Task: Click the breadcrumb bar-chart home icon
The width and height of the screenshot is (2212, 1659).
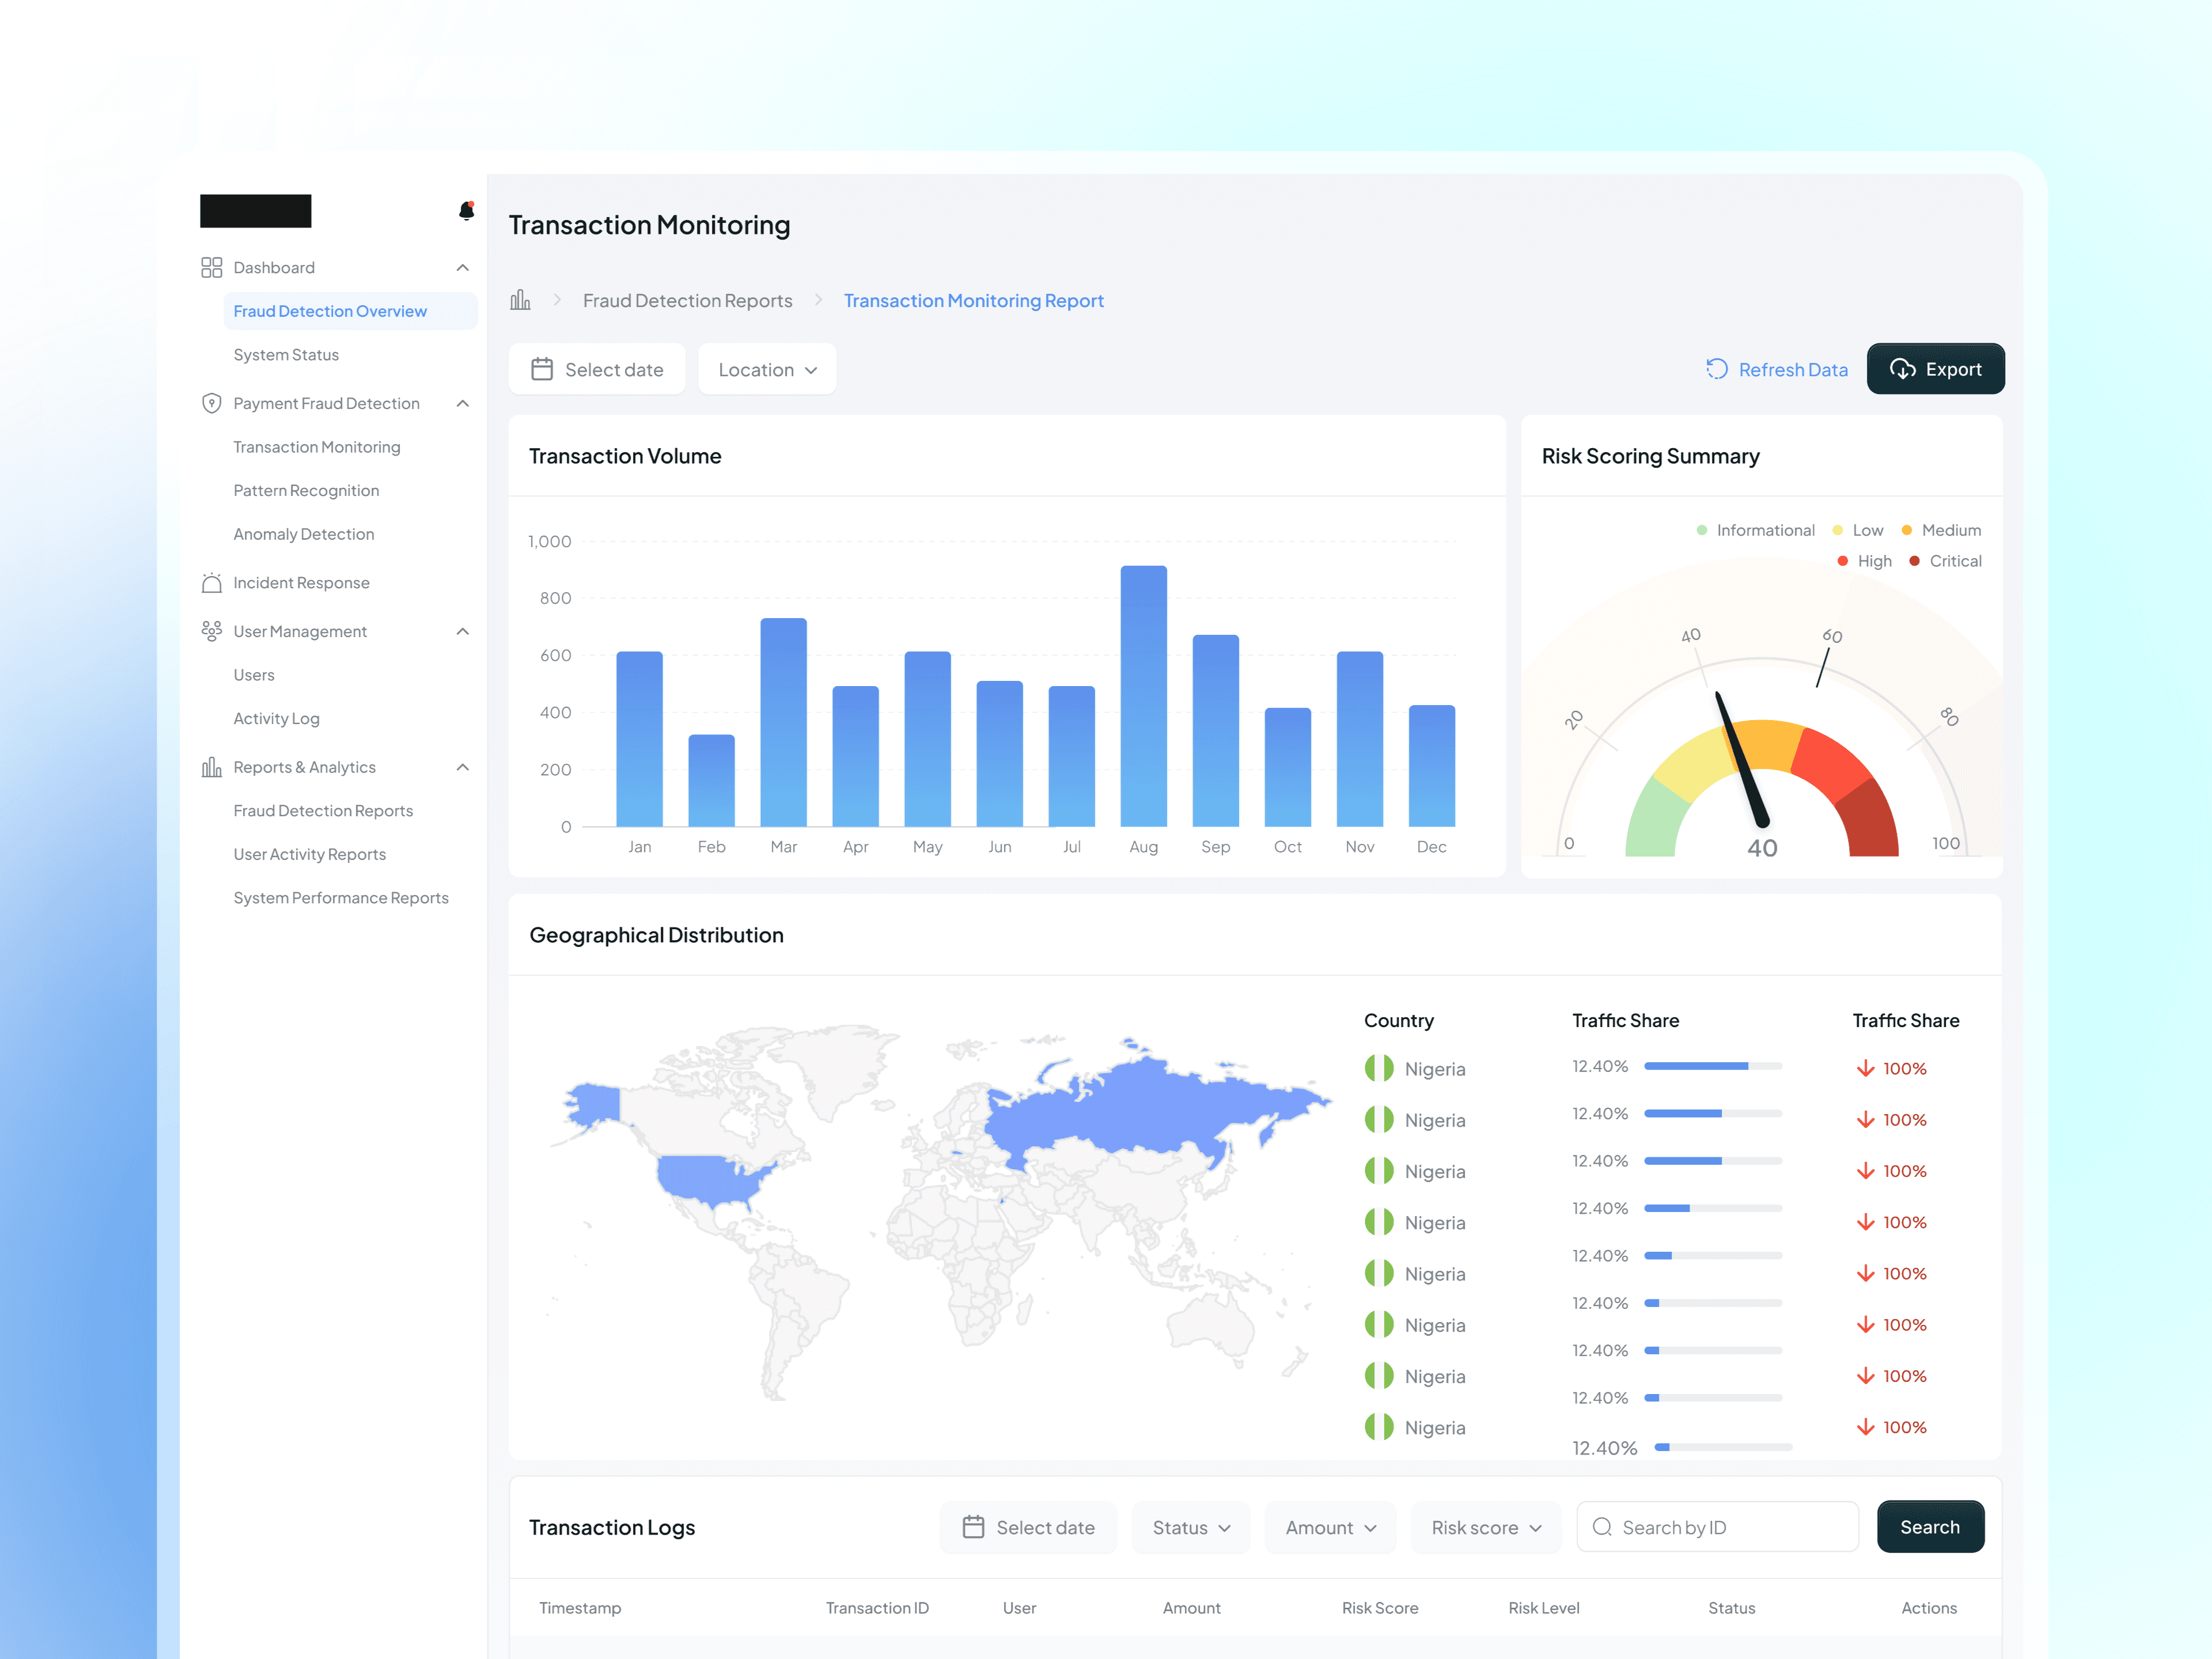Action: (x=520, y=300)
